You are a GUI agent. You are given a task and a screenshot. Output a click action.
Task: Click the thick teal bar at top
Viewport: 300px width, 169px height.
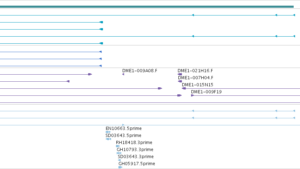coord(147,7)
